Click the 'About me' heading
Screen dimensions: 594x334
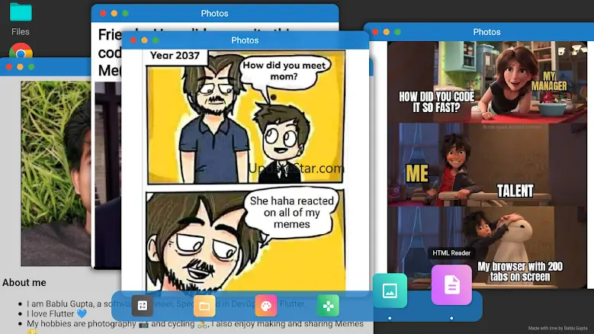click(24, 282)
